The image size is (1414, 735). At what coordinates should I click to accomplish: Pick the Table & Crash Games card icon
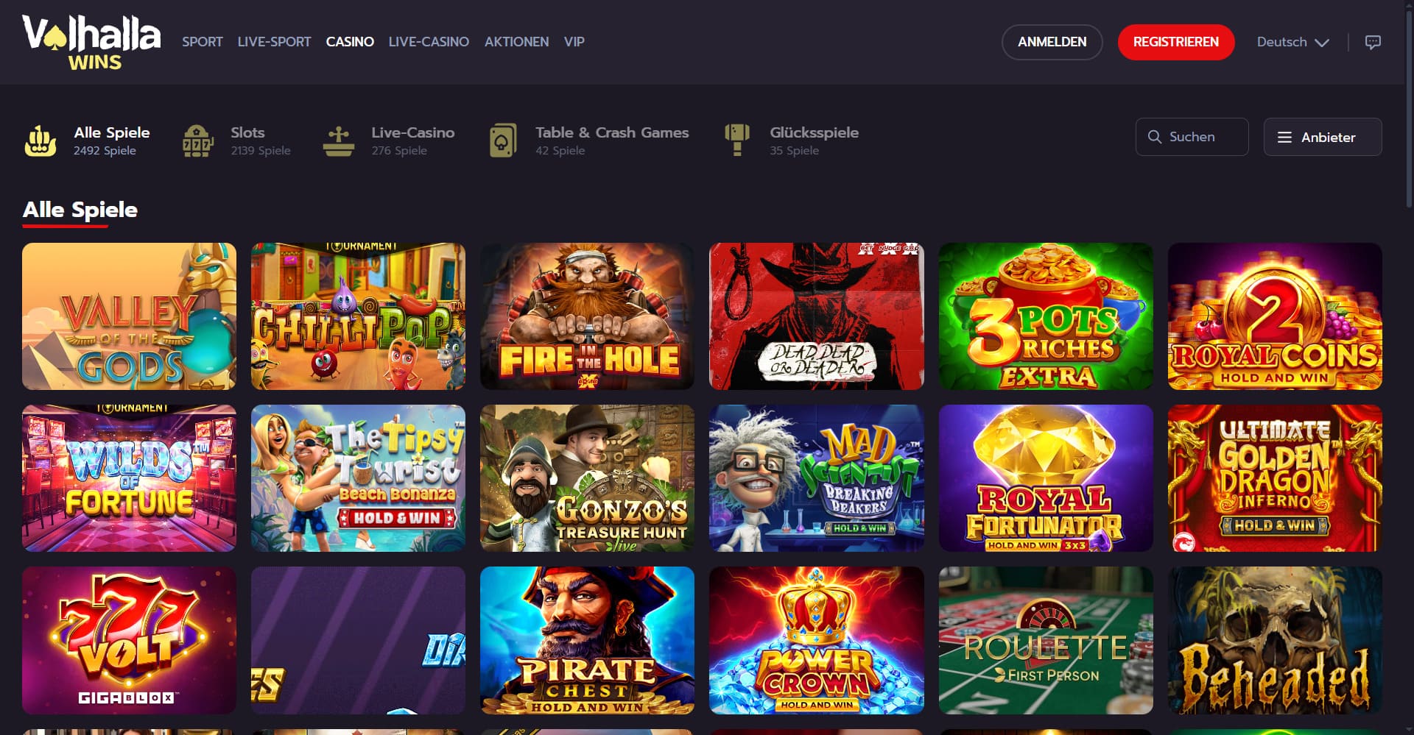click(x=503, y=141)
